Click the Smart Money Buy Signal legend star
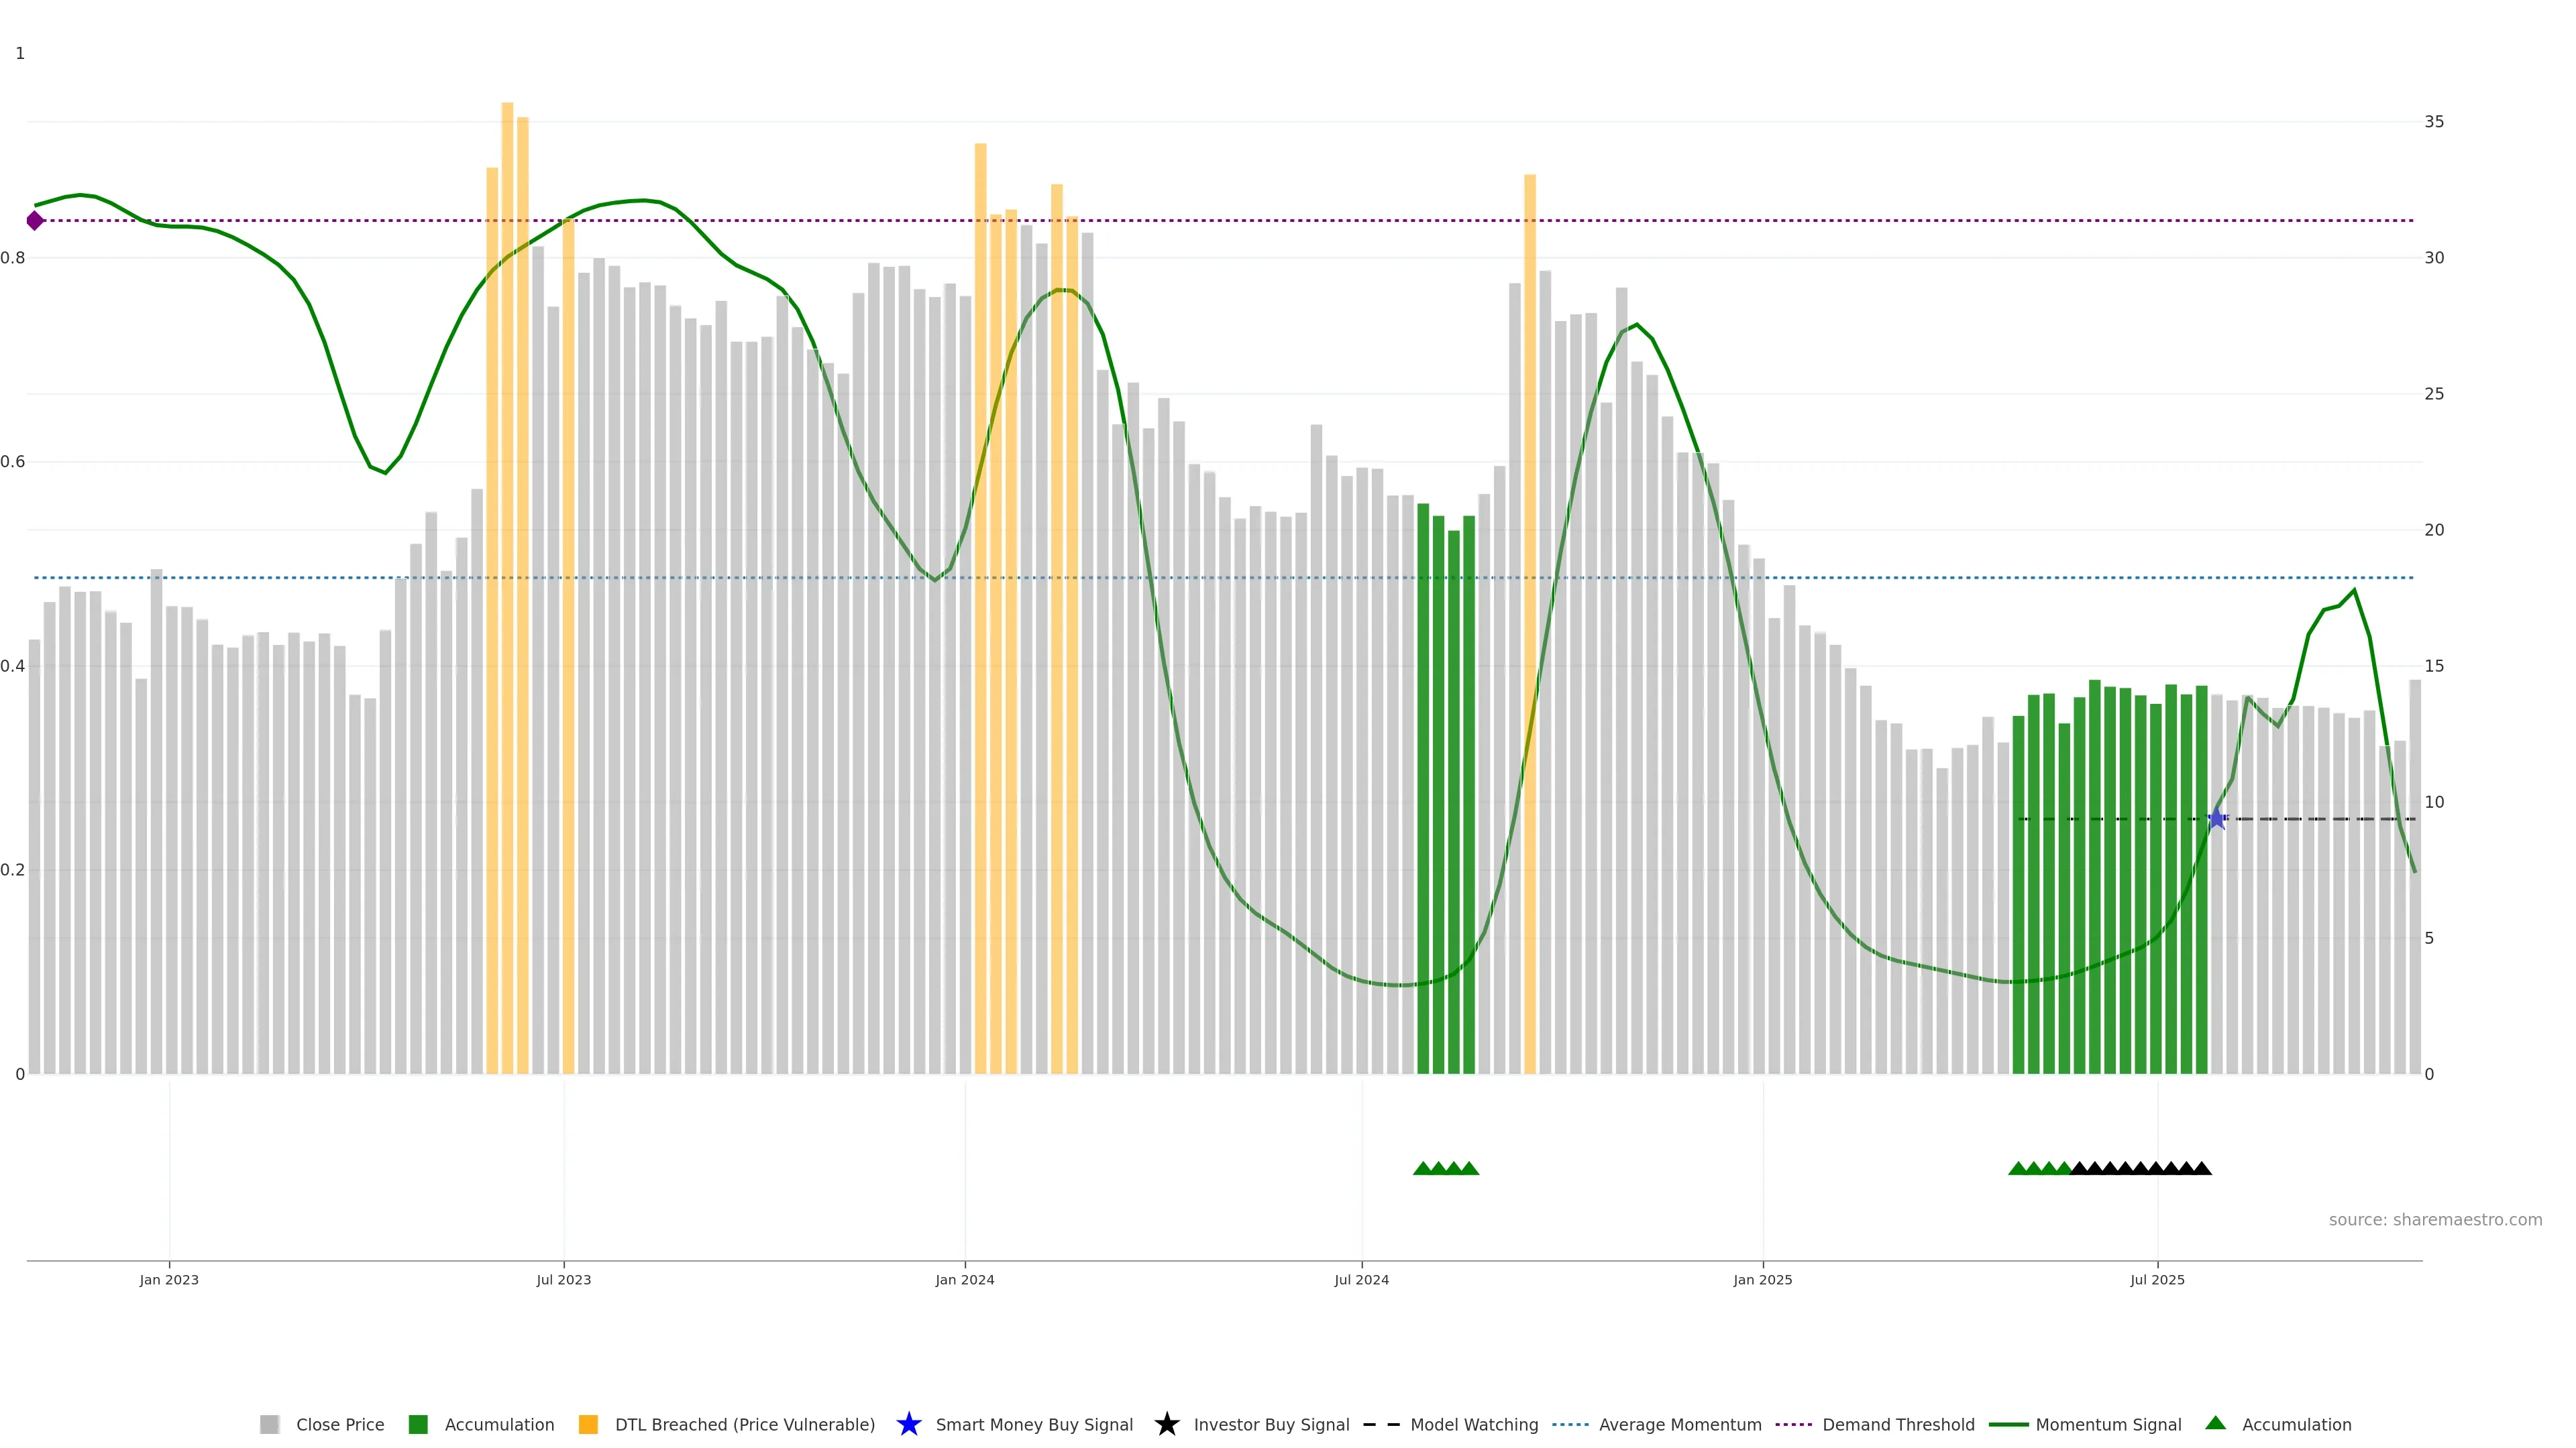 pos(908,1424)
